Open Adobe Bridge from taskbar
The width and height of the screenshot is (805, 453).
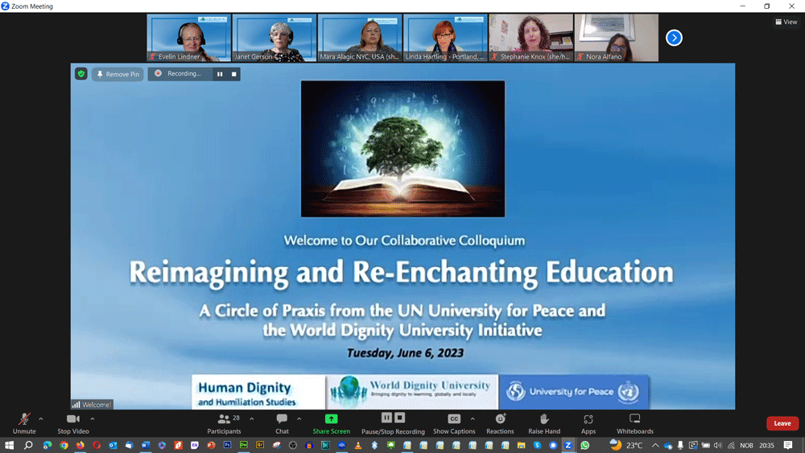tap(260, 445)
